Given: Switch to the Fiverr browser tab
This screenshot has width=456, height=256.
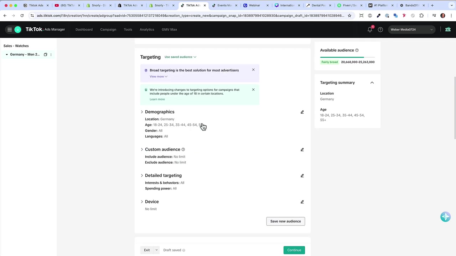Looking at the screenshot, I should [x=349, y=5].
